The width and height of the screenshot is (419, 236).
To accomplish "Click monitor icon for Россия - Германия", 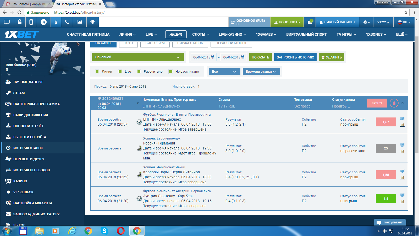I will [x=402, y=145].
